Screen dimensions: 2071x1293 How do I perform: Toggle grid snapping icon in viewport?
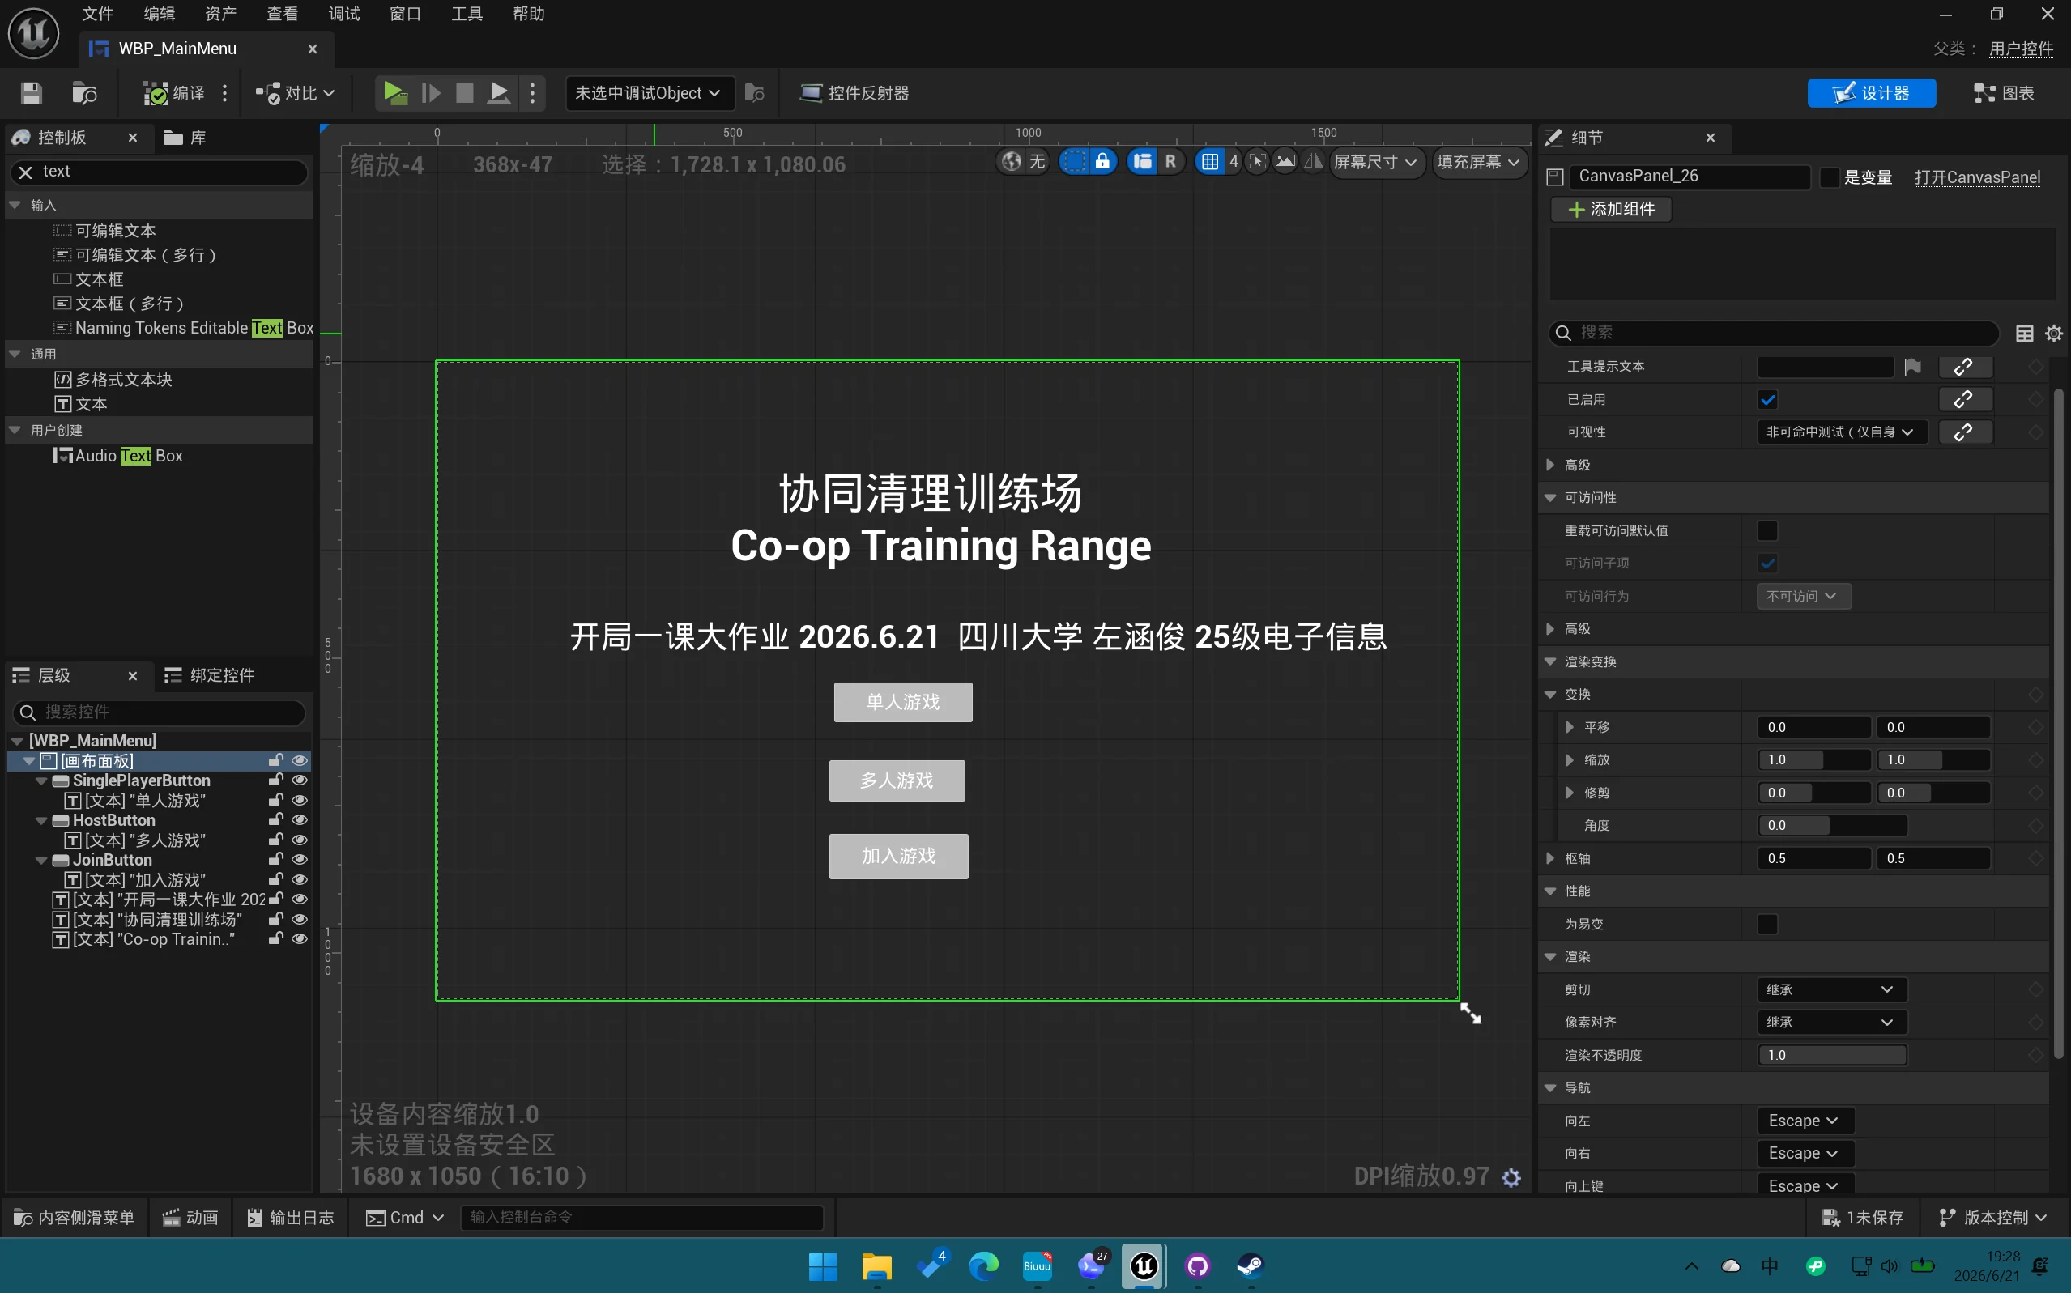pos(1209,162)
